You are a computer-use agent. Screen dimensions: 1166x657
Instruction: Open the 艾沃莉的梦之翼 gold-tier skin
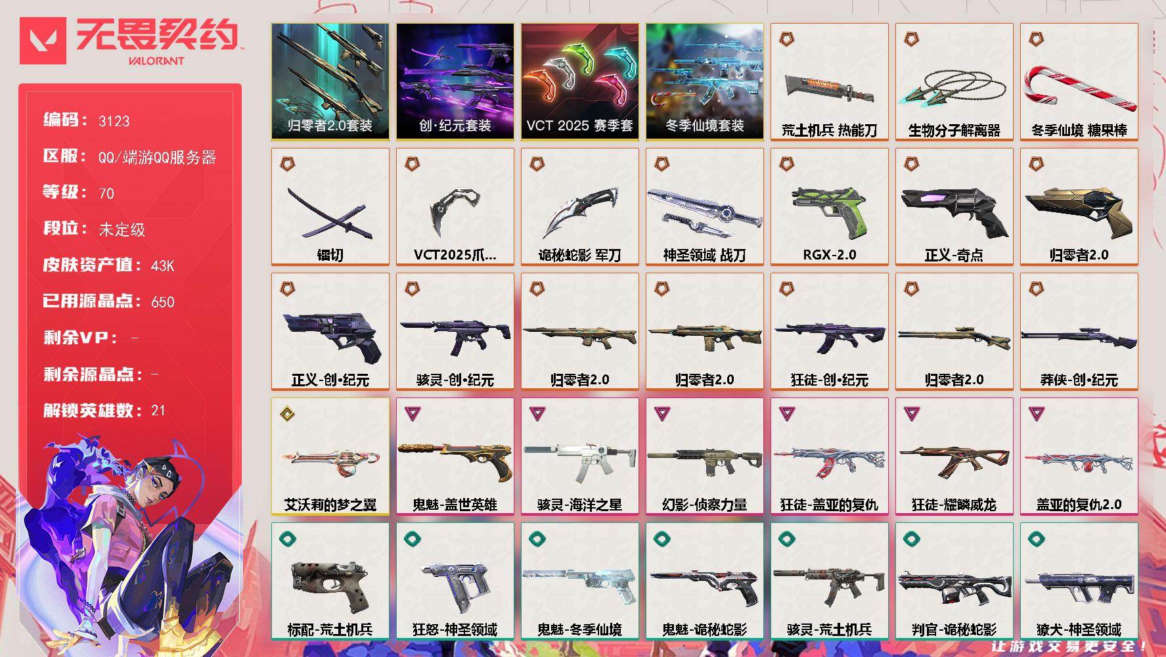[x=330, y=457]
